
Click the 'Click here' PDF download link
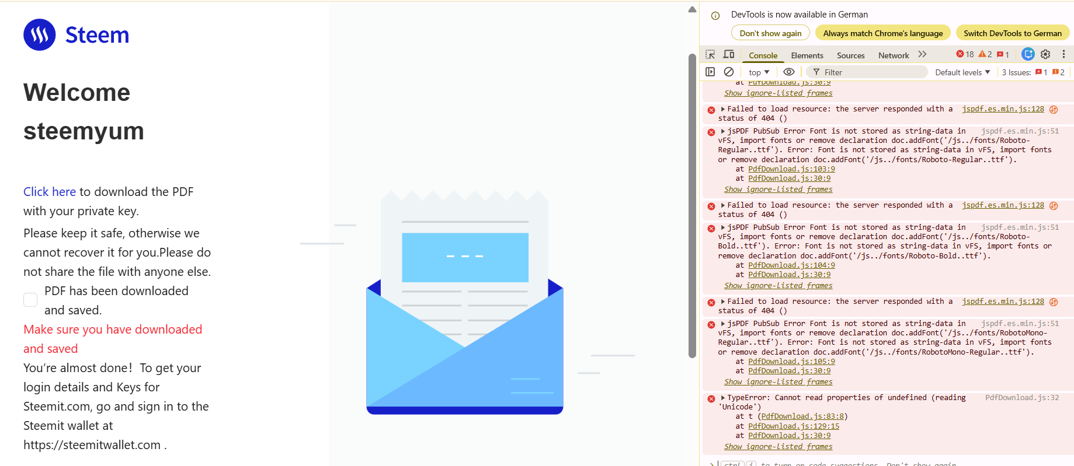tap(50, 192)
